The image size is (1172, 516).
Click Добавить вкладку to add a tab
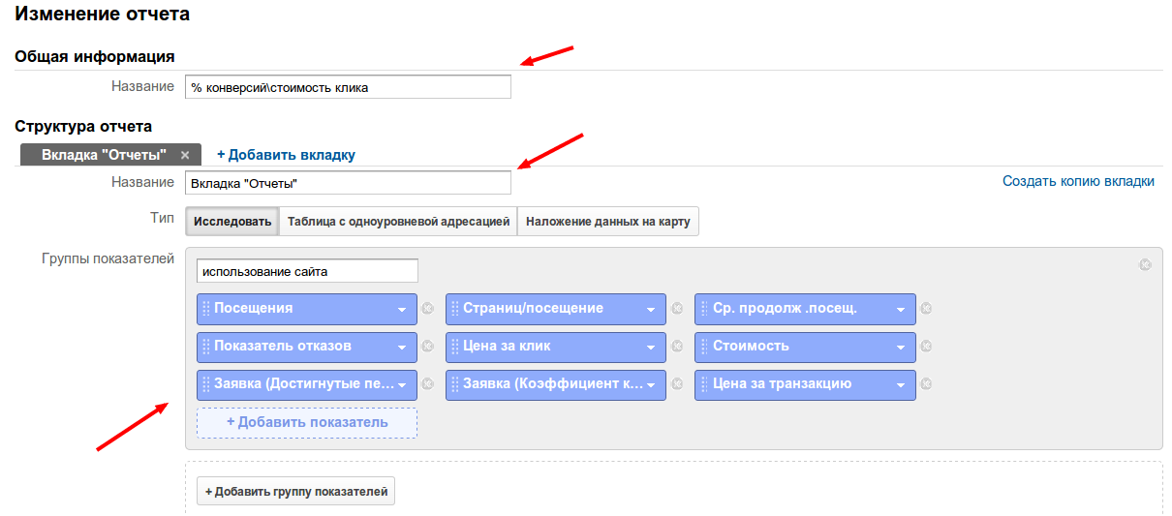[x=286, y=155]
